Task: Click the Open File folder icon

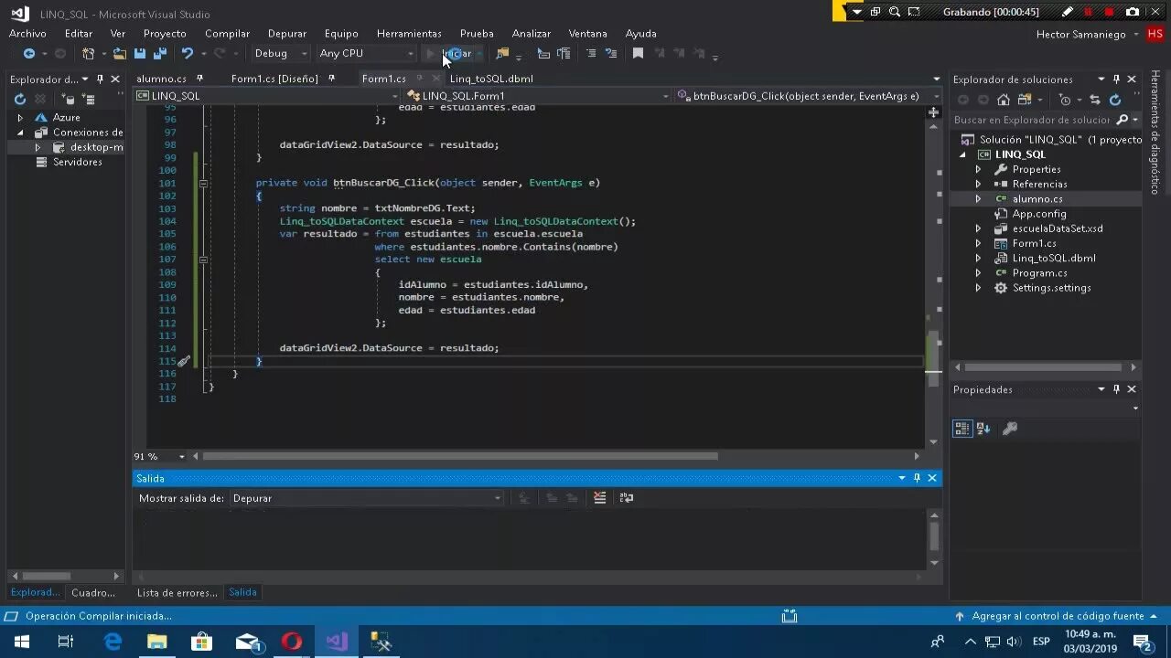Action: (x=120, y=54)
